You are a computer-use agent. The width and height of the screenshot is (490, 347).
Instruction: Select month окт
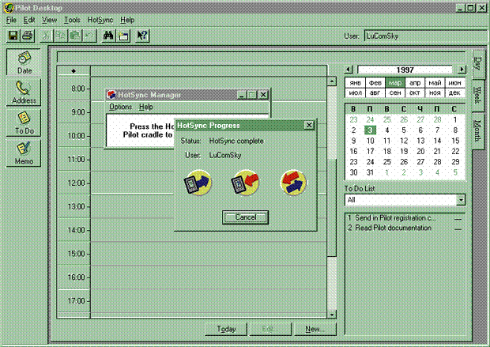click(415, 92)
